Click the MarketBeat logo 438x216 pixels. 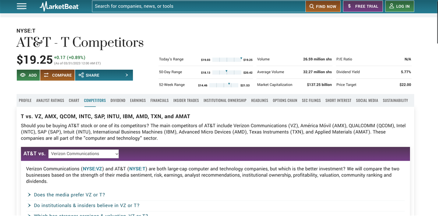59,6
